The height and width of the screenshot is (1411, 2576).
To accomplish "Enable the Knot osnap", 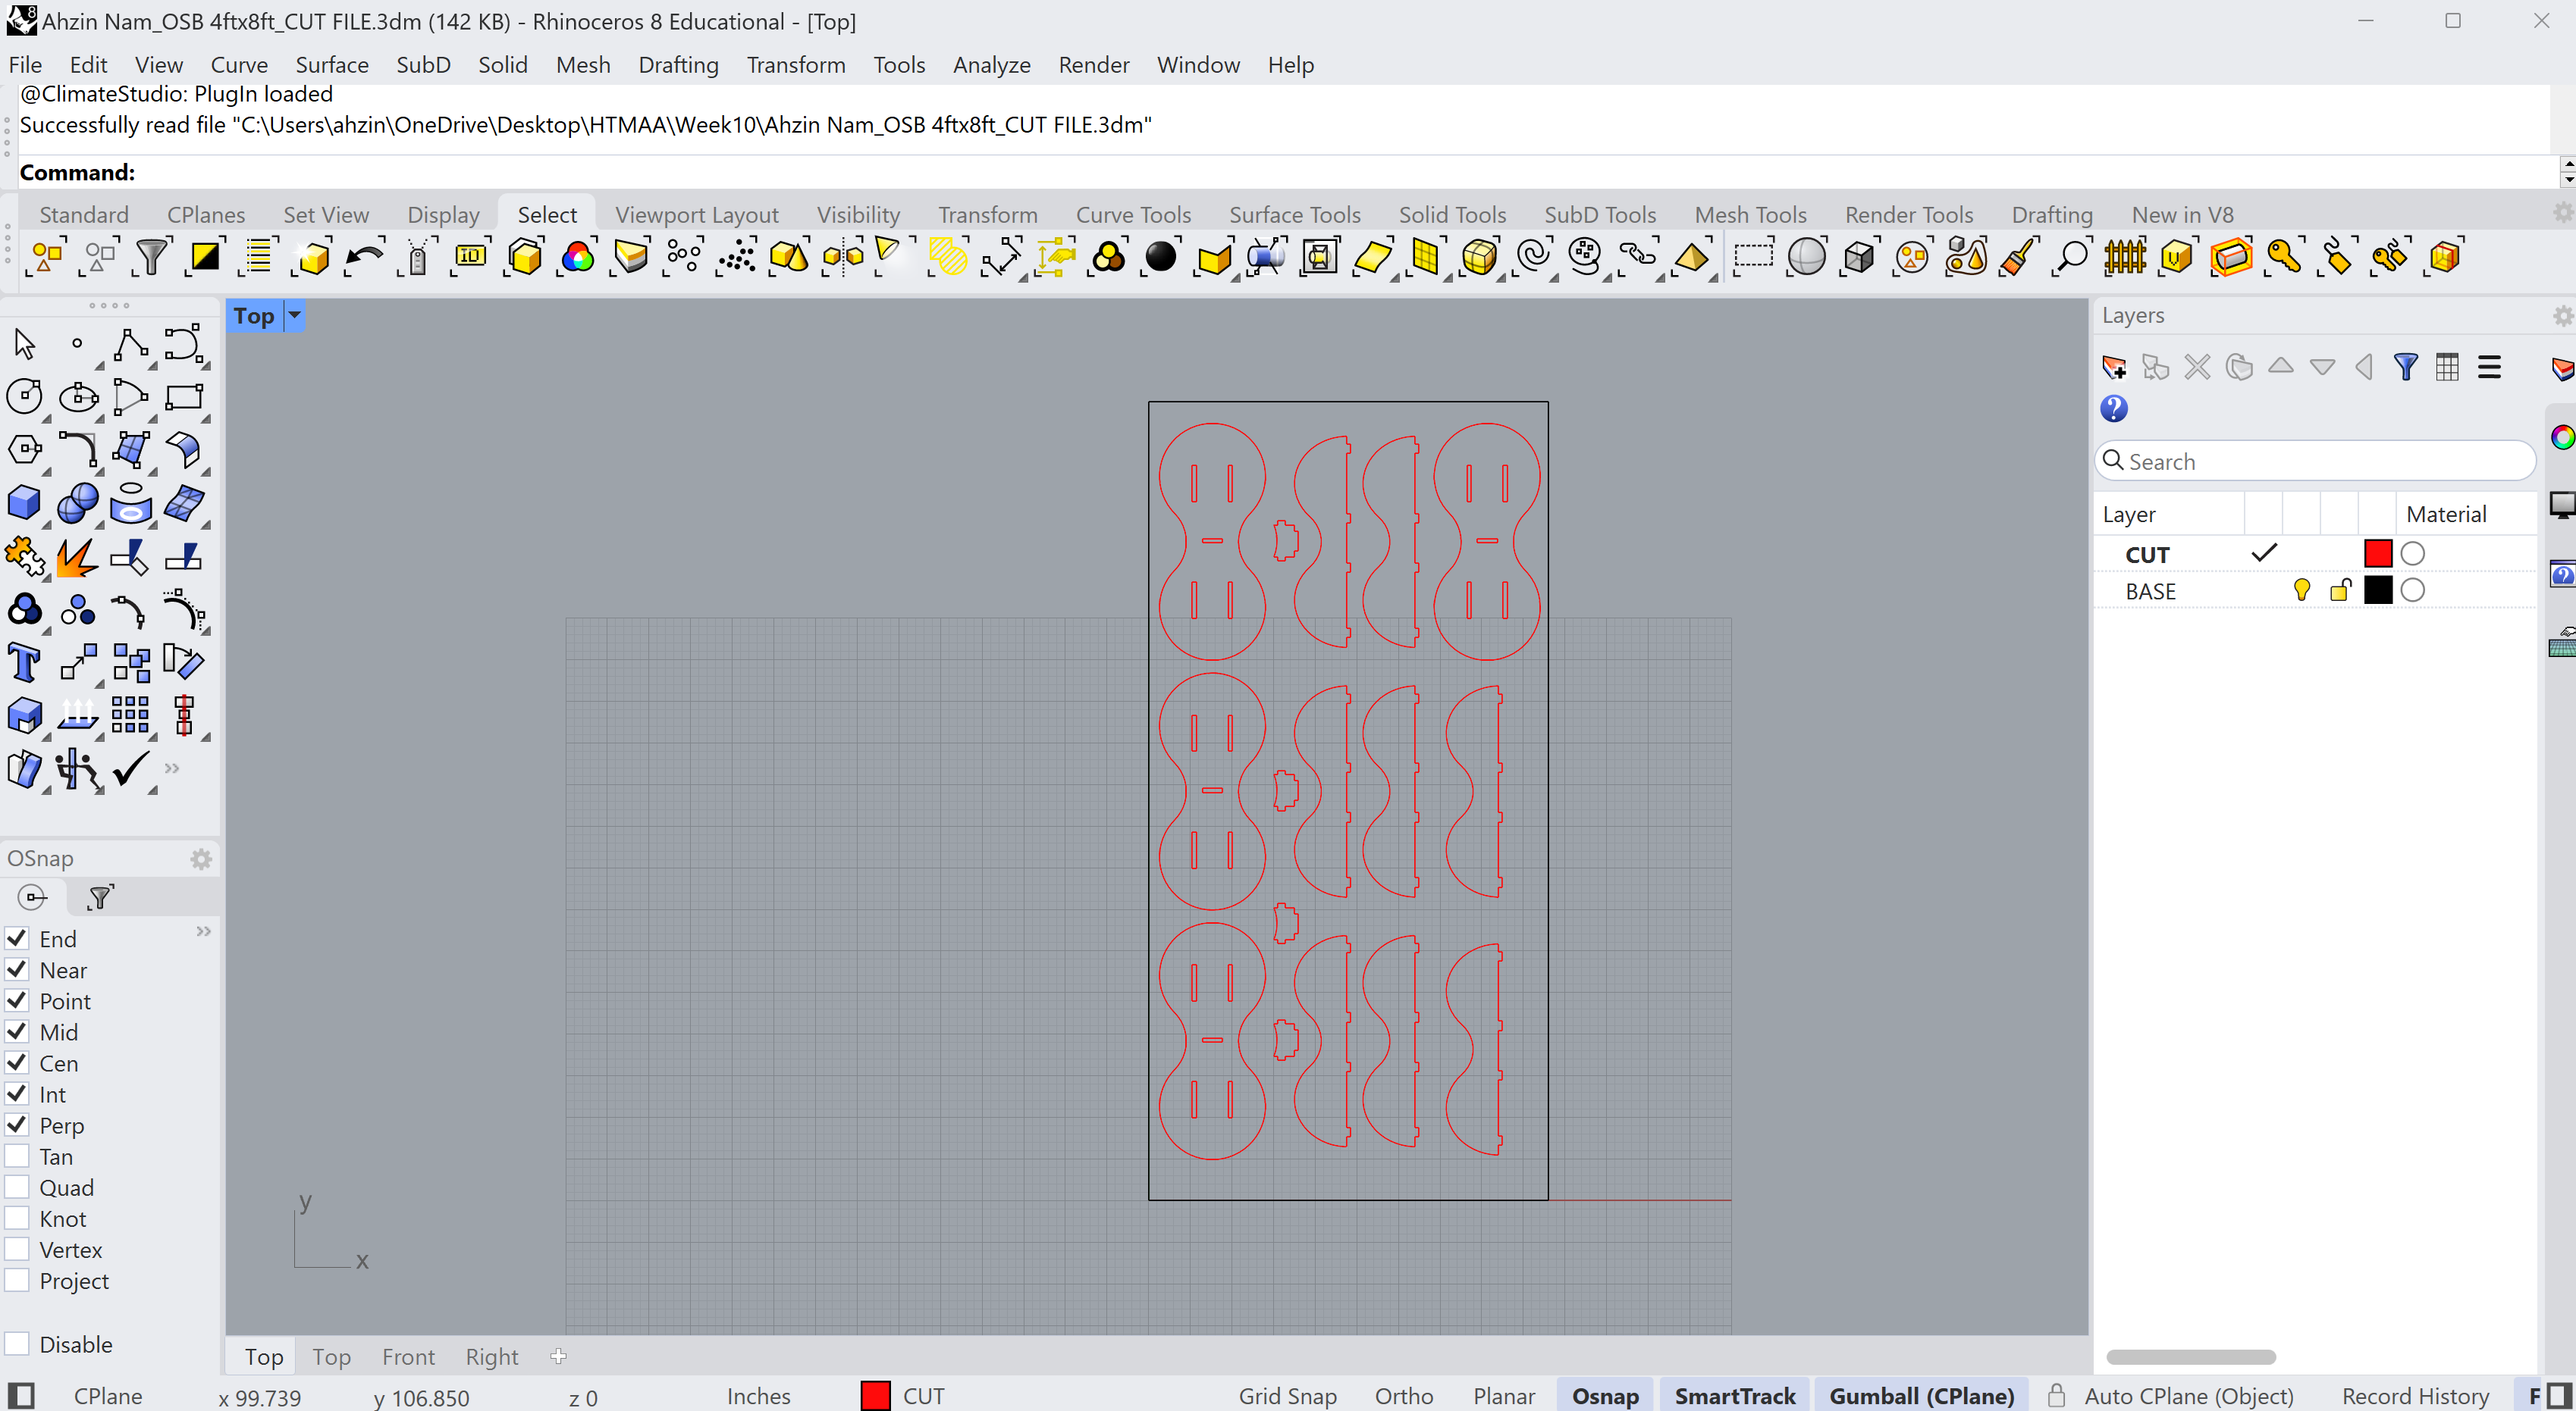I will (16, 1217).
